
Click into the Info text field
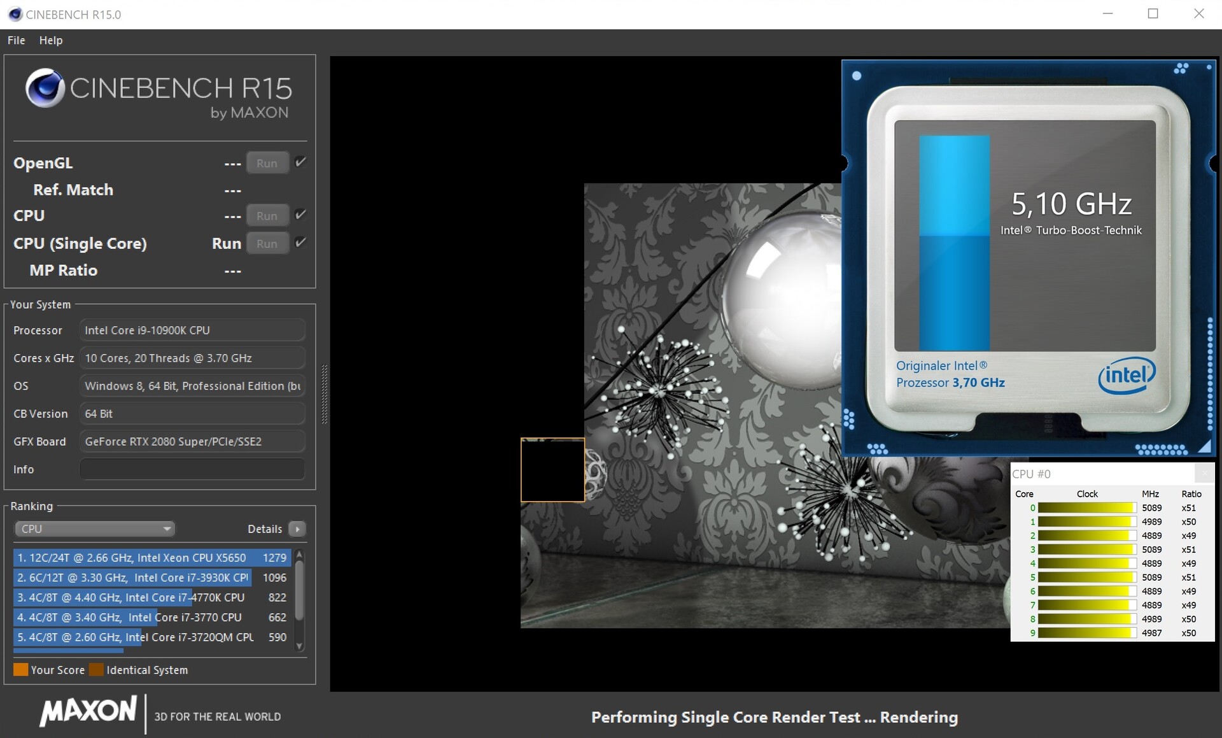tap(192, 469)
